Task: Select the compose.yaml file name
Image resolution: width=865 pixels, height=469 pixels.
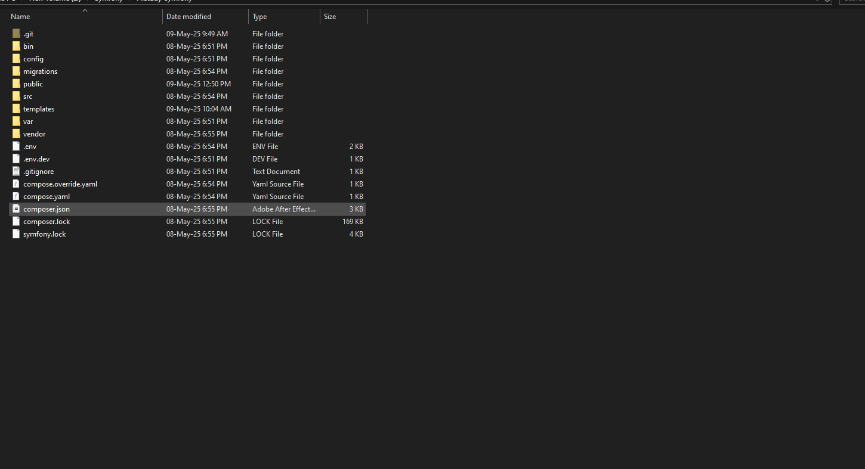Action: coord(47,197)
